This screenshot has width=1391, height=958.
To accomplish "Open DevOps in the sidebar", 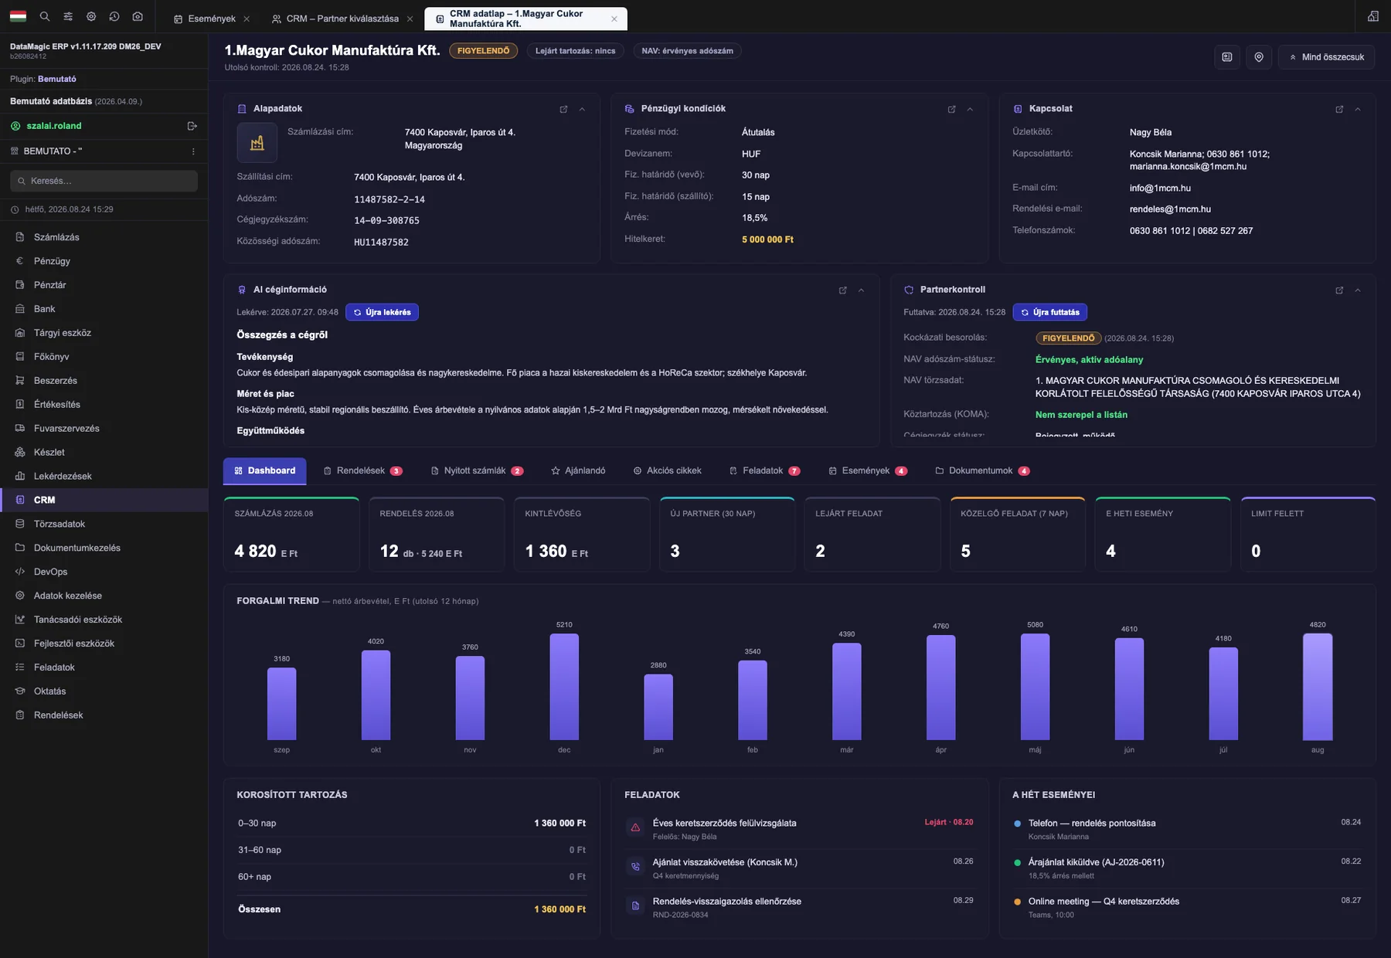I will tap(104, 572).
